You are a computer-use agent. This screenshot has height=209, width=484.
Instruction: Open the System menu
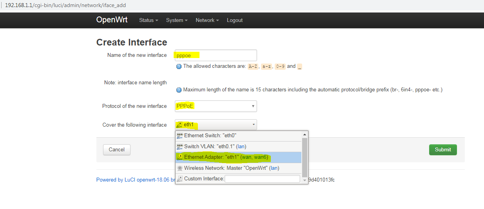(x=177, y=20)
